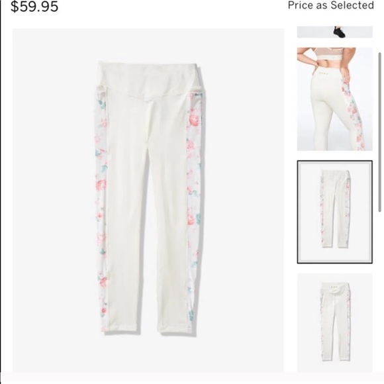Click the $59.95 price text
This screenshot has height=384, width=384.
(34, 7)
